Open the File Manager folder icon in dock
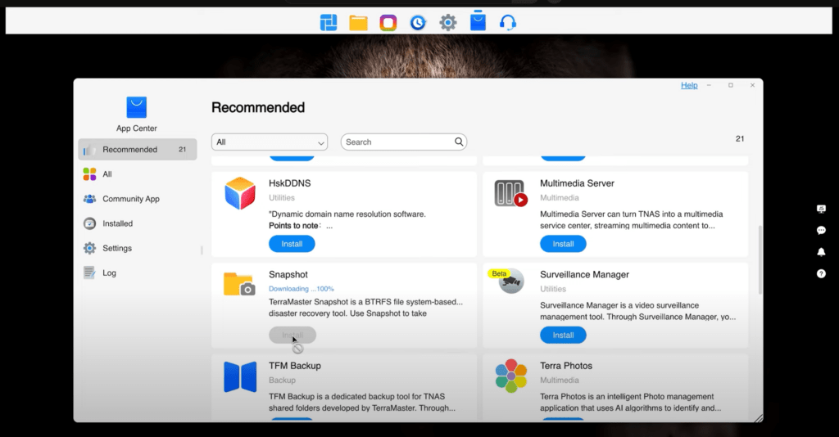Image resolution: width=839 pixels, height=437 pixels. coord(358,23)
